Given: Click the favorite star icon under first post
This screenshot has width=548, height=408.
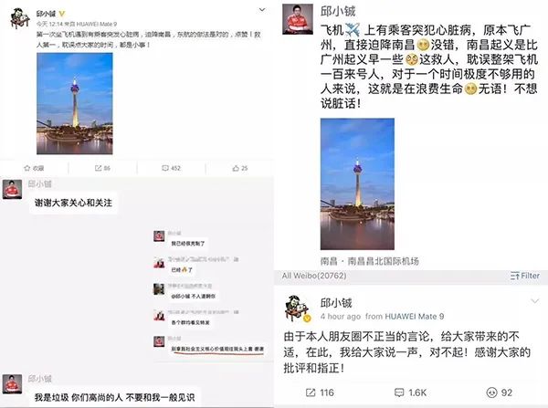Looking at the screenshot, I should coord(26,168).
